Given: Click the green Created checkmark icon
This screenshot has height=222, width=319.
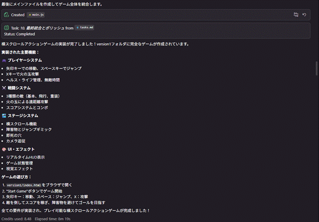Looking at the screenshot, I should click(6, 15).
